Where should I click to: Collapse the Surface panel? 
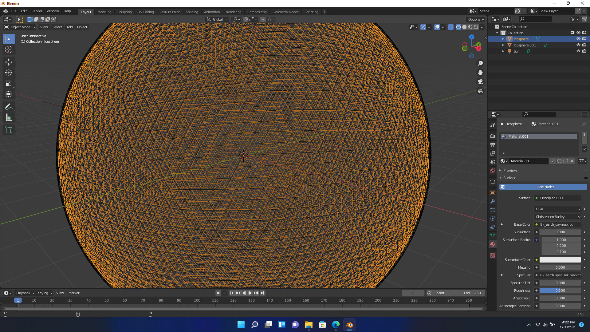pos(510,178)
